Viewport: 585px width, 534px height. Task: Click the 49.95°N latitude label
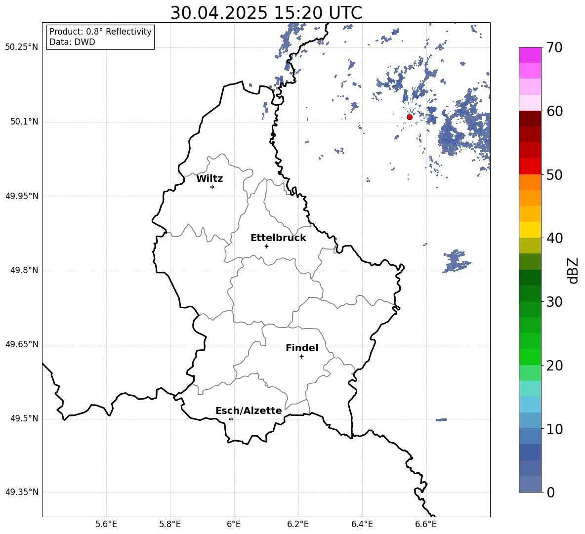[x=22, y=196]
